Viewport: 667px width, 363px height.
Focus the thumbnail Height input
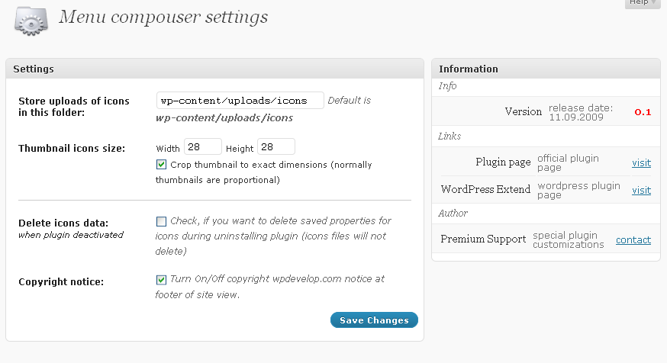(275, 147)
